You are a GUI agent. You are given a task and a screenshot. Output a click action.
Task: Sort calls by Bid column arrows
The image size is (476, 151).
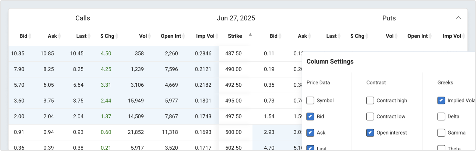(x=30, y=36)
